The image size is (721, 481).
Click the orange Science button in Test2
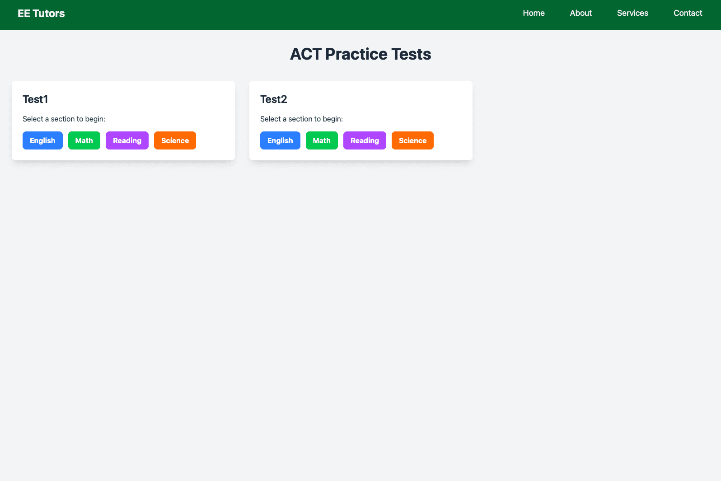[412, 140]
